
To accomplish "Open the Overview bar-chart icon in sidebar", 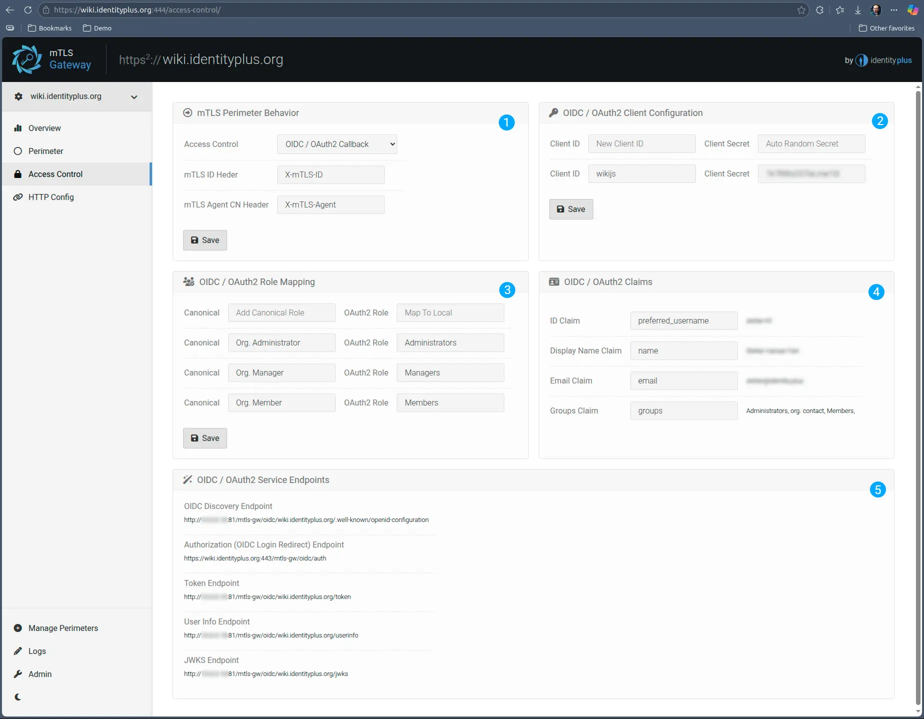I will 18,128.
